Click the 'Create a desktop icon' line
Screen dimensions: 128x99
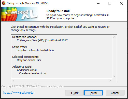(33, 73)
